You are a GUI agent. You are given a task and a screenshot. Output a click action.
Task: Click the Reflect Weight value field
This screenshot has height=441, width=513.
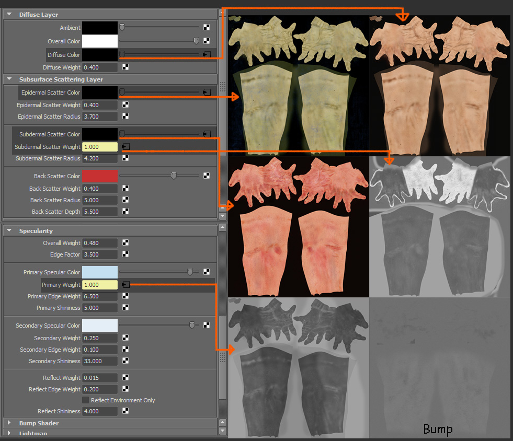tap(100, 378)
